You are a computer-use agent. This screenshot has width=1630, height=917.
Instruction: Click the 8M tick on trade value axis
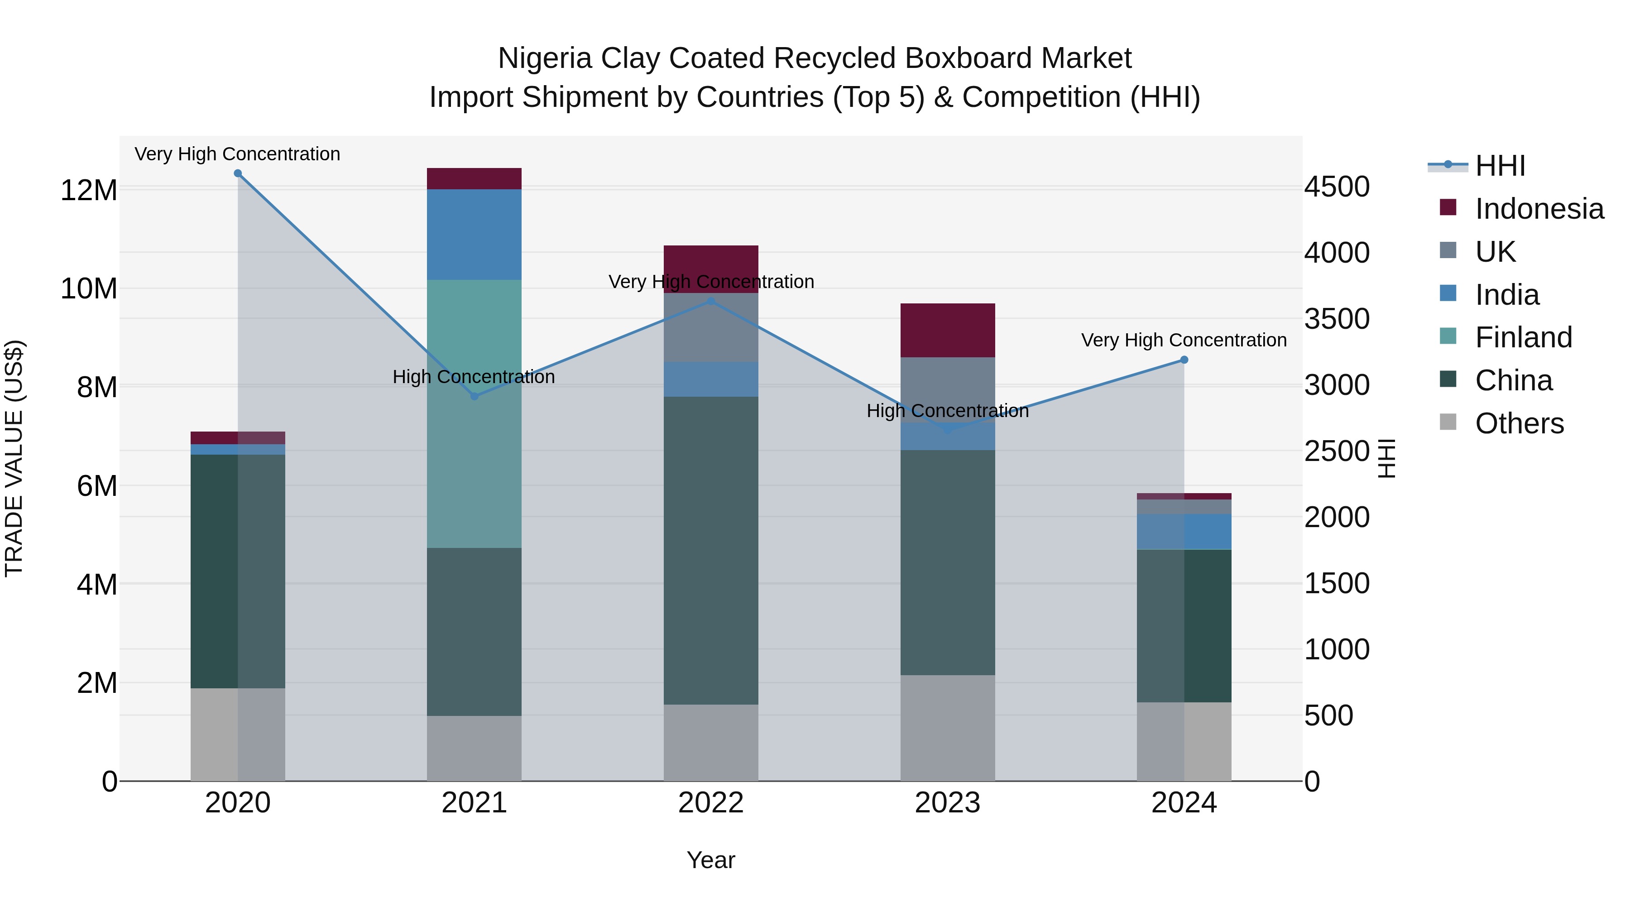(x=97, y=387)
